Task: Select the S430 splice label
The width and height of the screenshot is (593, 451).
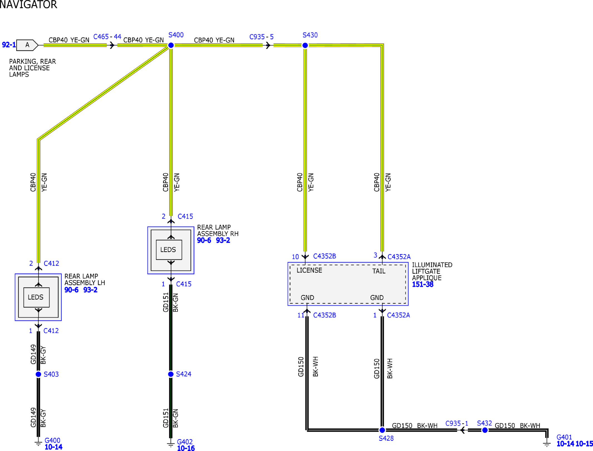Action: [x=310, y=35]
